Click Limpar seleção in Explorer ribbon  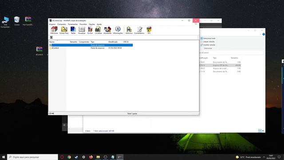pos(208,42)
